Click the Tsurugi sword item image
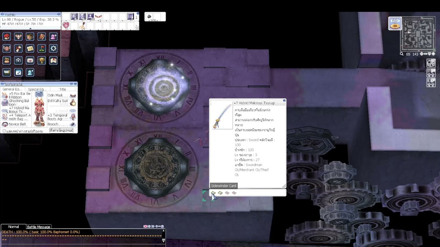The height and width of the screenshot is (247, 440). coord(222,115)
